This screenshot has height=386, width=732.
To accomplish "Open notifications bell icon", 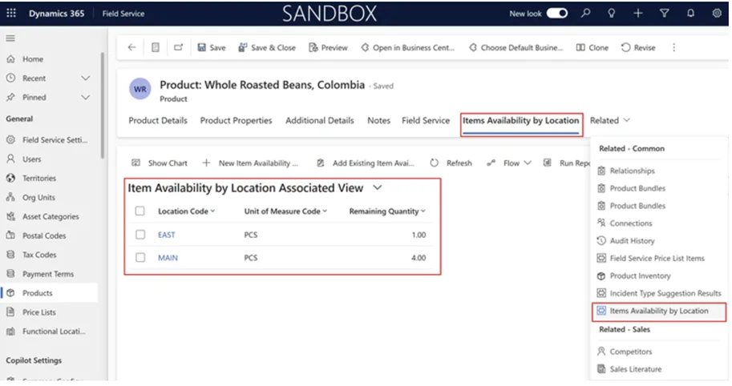I will coord(690,13).
